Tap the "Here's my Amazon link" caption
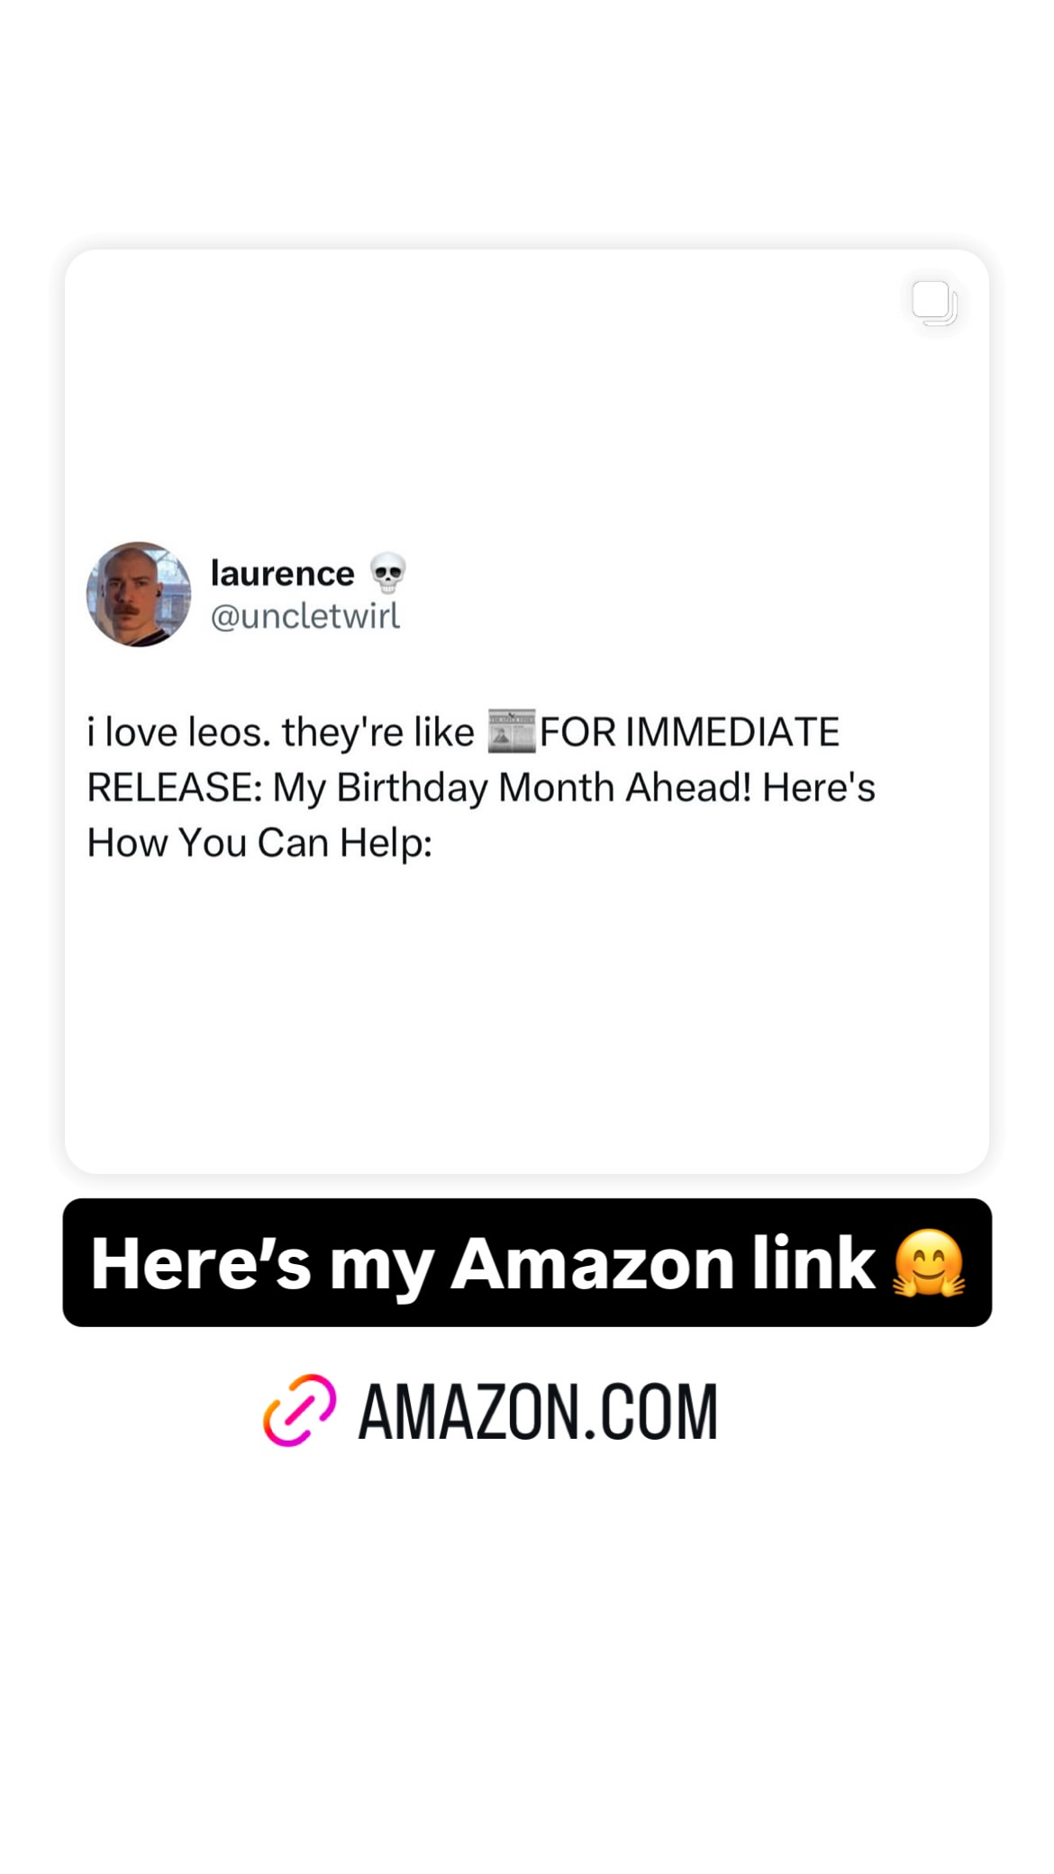 527,1262
